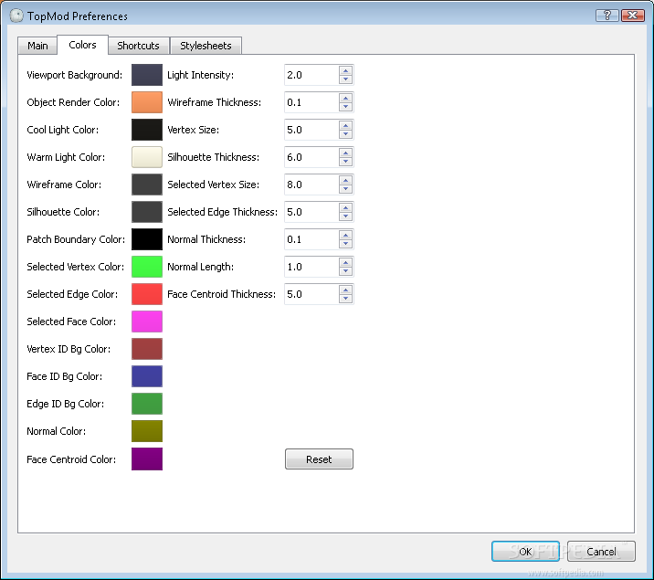Viewport: 654px width, 580px height.
Task: Decrease Normal Thickness with down arrow
Action: pos(345,244)
